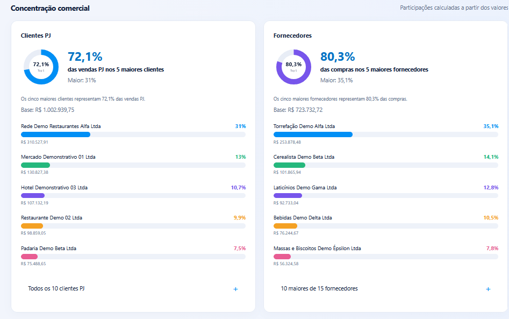
Task: Open the 'Todos os 10 clientes PJ' list
Action: [133, 289]
